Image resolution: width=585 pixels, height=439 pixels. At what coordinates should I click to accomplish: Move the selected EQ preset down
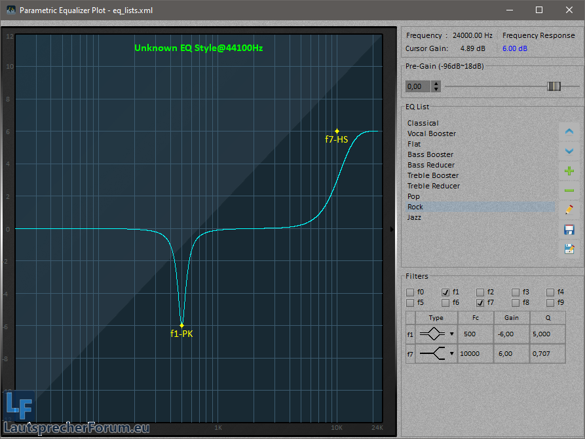tap(569, 151)
